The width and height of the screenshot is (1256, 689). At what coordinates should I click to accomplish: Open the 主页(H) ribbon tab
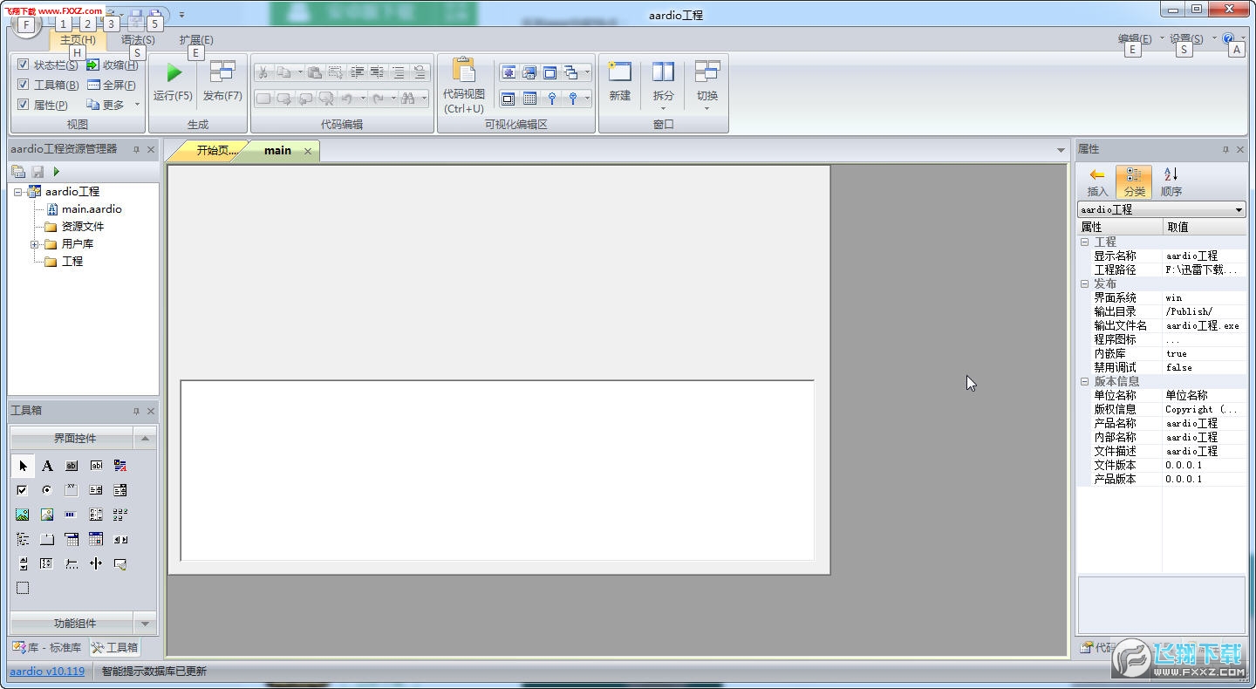pyautogui.click(x=78, y=39)
